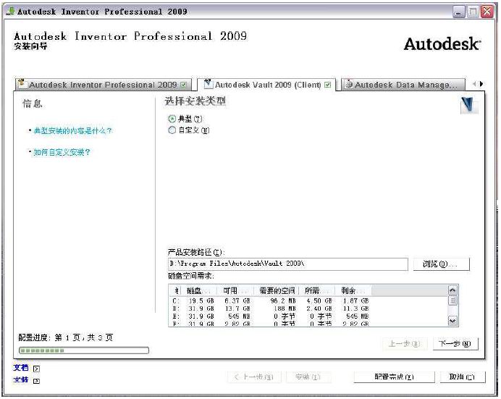Toggle the Inventor Professional 2009 tab checkbox
Image resolution: width=501 pixels, height=399 pixels.
point(183,85)
